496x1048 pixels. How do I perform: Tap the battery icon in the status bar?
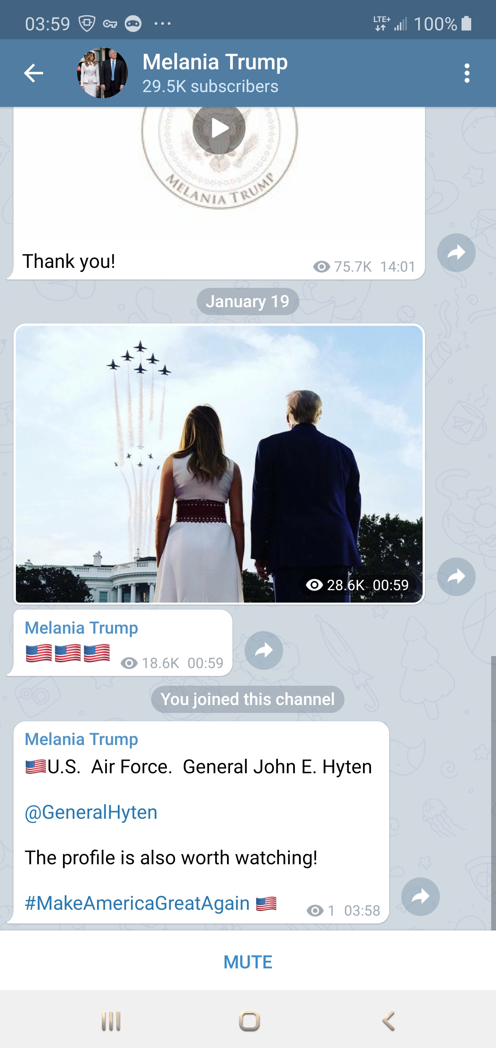click(x=467, y=23)
